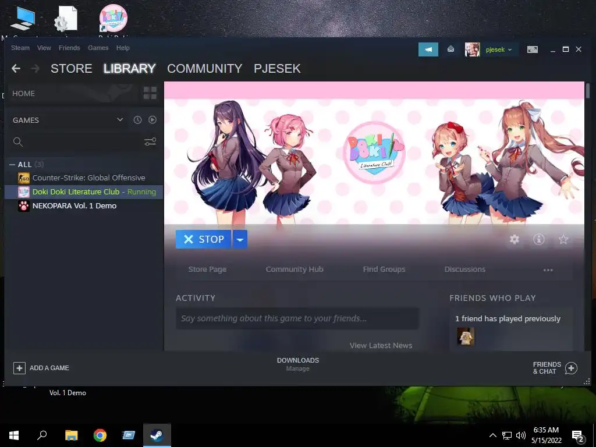This screenshot has height=447, width=596.
Task: Show hidden system tray icons
Action: tap(492, 435)
